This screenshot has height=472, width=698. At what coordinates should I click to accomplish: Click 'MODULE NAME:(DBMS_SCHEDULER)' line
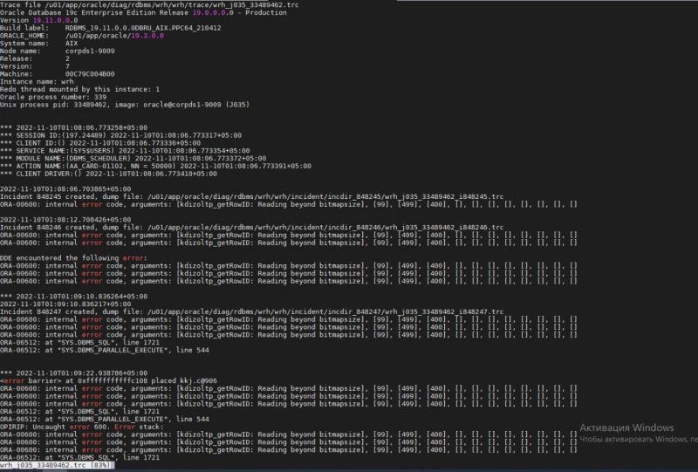tap(133, 158)
